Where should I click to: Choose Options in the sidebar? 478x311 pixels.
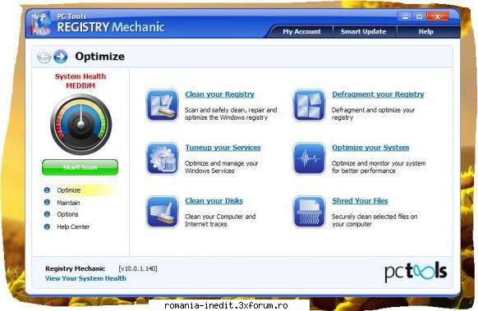pyautogui.click(x=67, y=214)
